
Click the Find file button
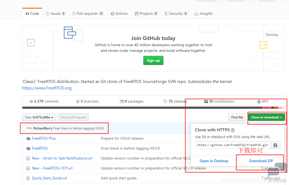pos(237,117)
